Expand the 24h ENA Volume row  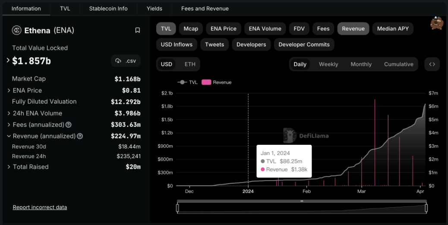tap(9, 113)
